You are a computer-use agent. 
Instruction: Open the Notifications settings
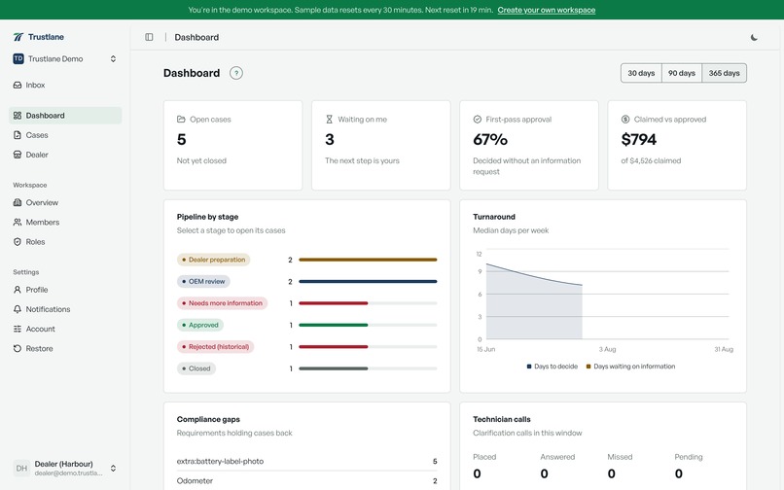(x=65, y=309)
